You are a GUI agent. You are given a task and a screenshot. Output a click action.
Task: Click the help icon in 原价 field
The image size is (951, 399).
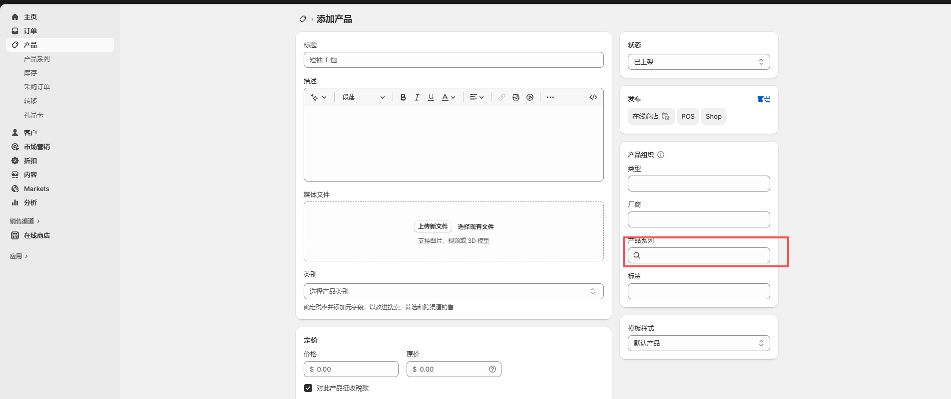coord(492,369)
